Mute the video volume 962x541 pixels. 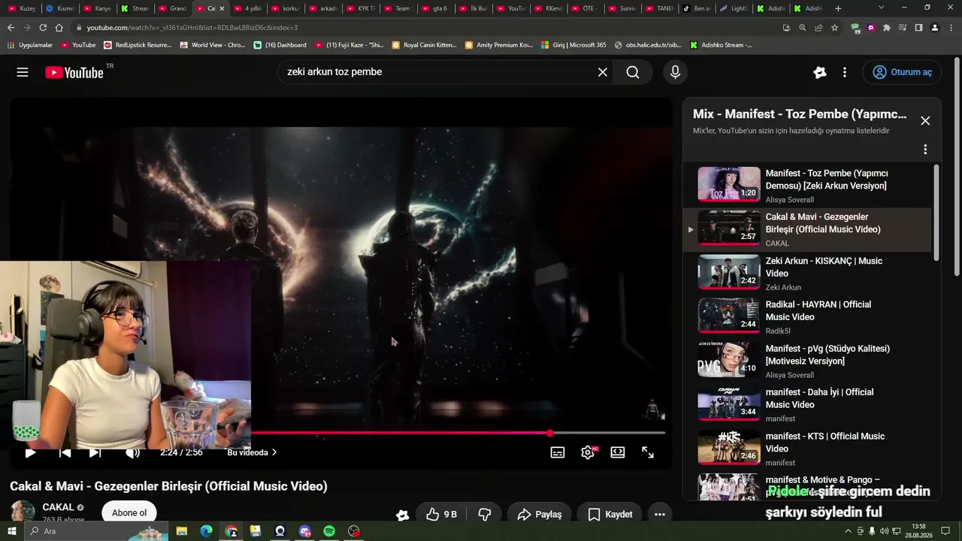132,452
